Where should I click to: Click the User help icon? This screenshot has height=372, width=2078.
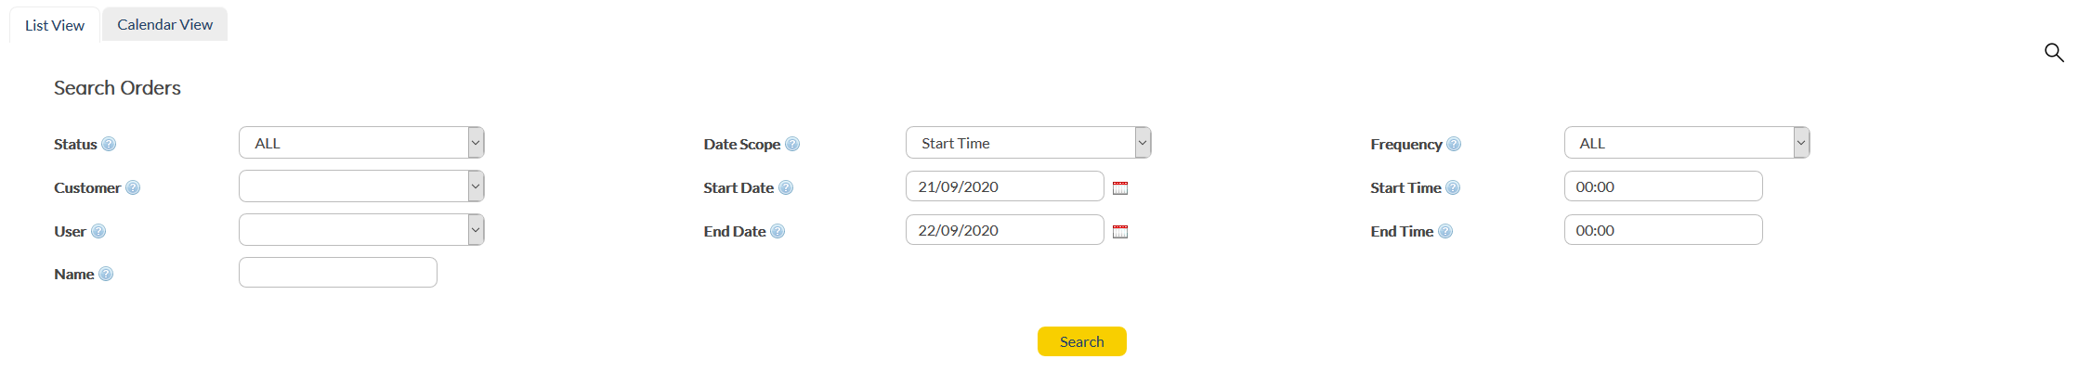[98, 231]
